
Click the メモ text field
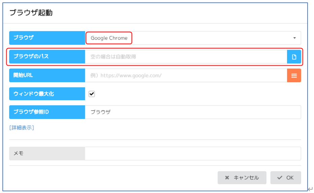(193, 153)
